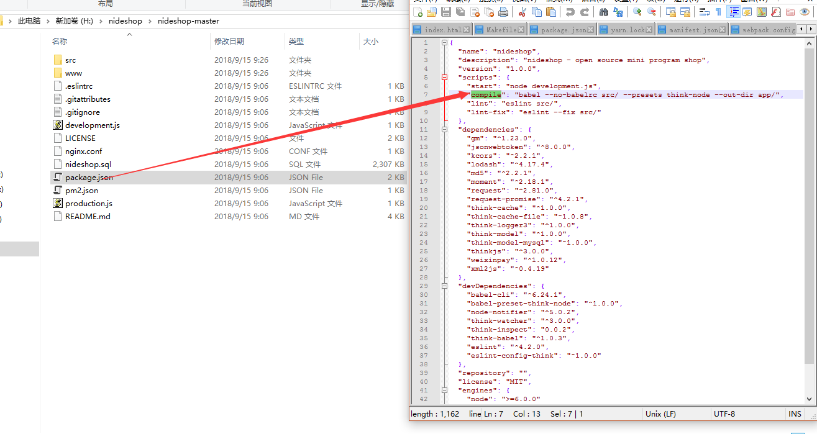817x434 pixels.
Task: Switch to the manifest.json tab
Action: (x=692, y=29)
